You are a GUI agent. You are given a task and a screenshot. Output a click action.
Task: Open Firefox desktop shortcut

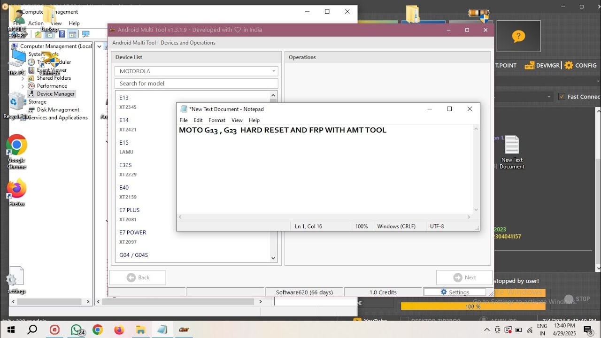tap(16, 192)
